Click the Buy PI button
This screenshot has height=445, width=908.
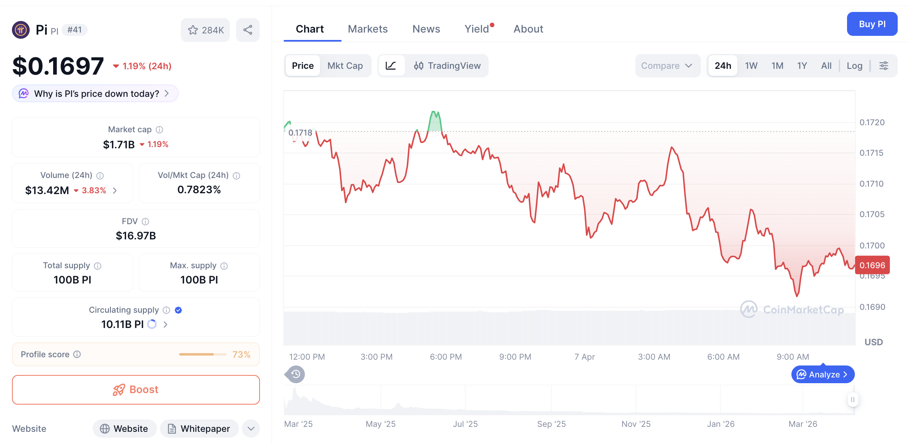click(872, 24)
